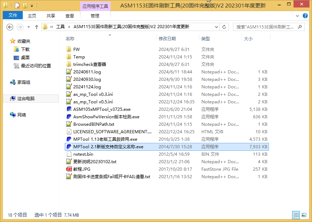
Task: Sort files by 修改日期 column header
Action: [x=167, y=38]
